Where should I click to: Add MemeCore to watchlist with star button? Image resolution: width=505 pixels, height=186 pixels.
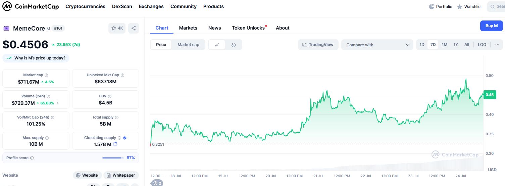(117, 28)
